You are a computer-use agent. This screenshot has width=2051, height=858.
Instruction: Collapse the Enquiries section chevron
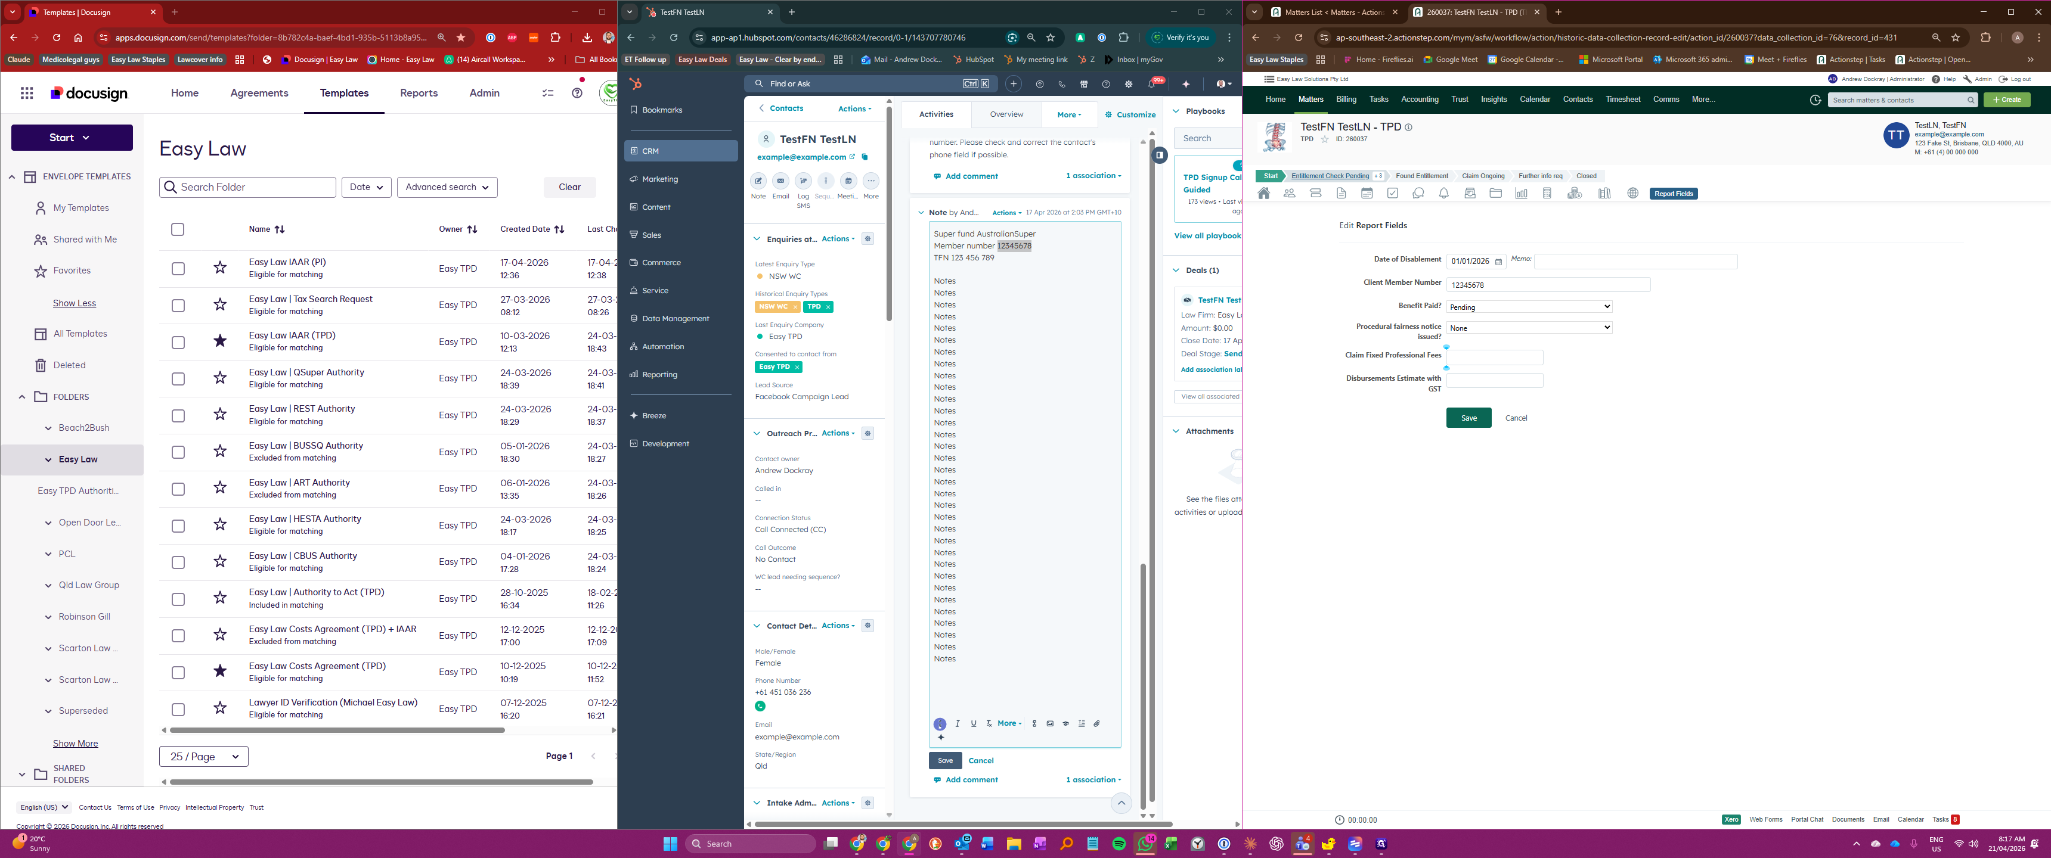(757, 239)
